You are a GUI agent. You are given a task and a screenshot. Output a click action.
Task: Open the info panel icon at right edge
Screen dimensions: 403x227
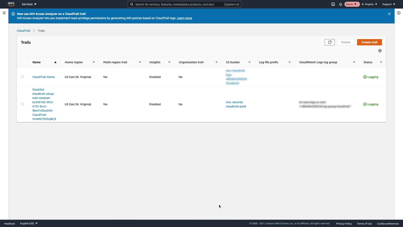pos(399,13)
